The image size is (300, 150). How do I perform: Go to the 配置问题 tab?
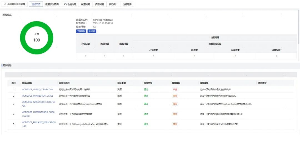(x=86, y=4)
